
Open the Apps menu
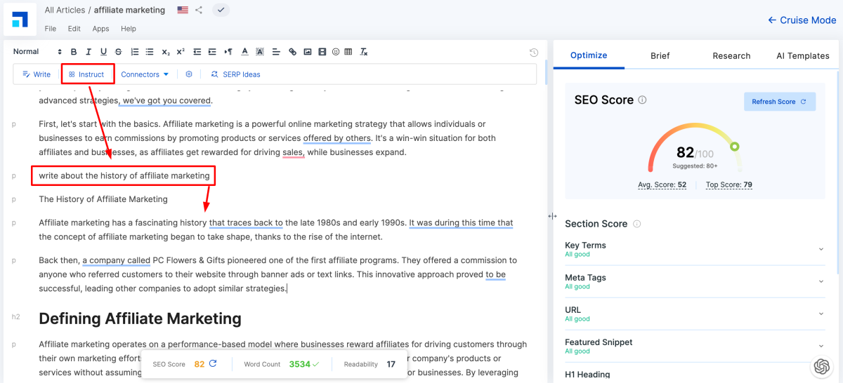(x=100, y=29)
